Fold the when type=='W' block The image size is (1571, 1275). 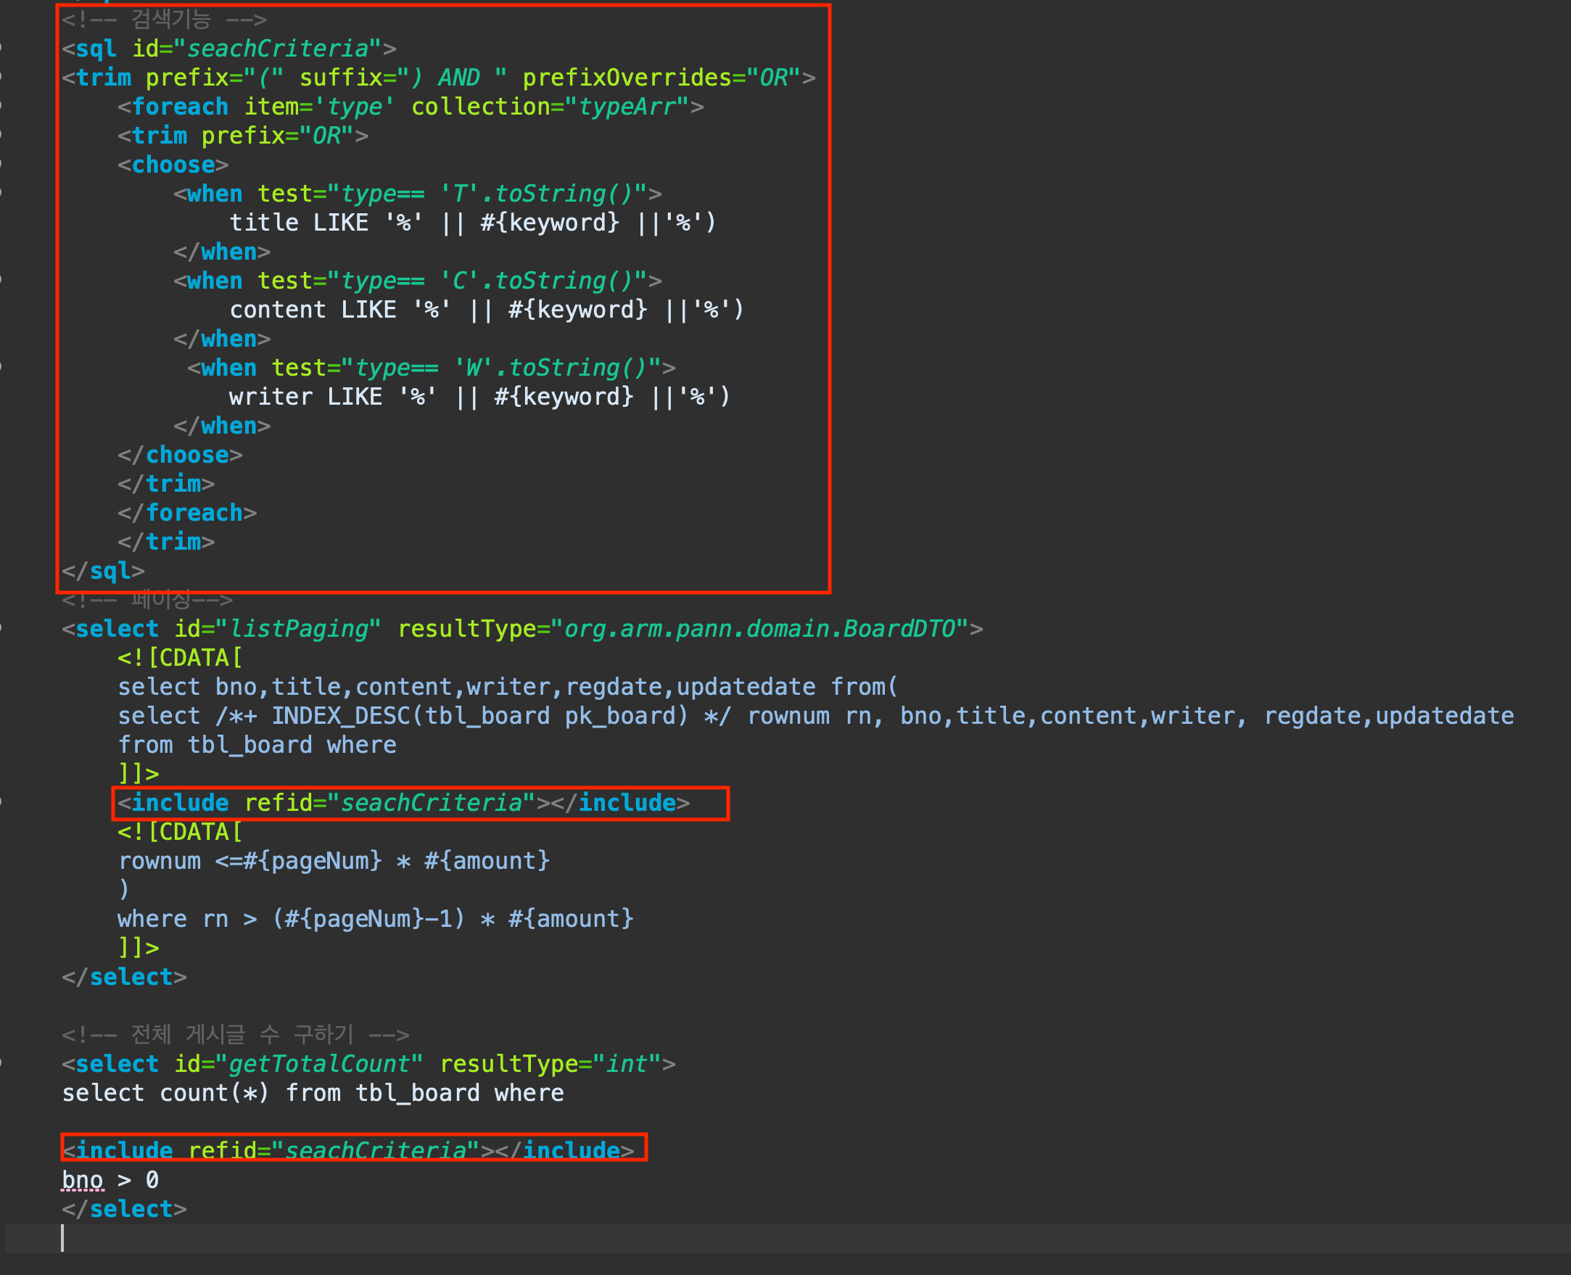(x=2, y=367)
